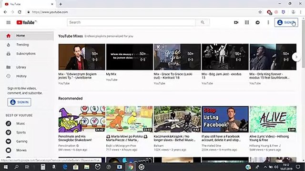305x171 pixels.
Task: Click the browser back arrow
Action: pos(5,12)
